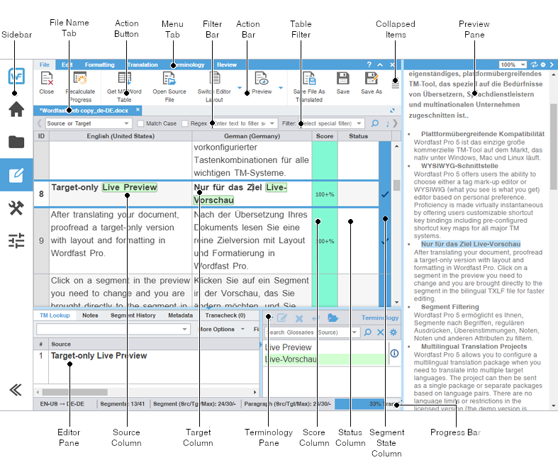Screen dimensions: 558x470
Task: Click the Home icon in the sidebar
Action: (16, 108)
